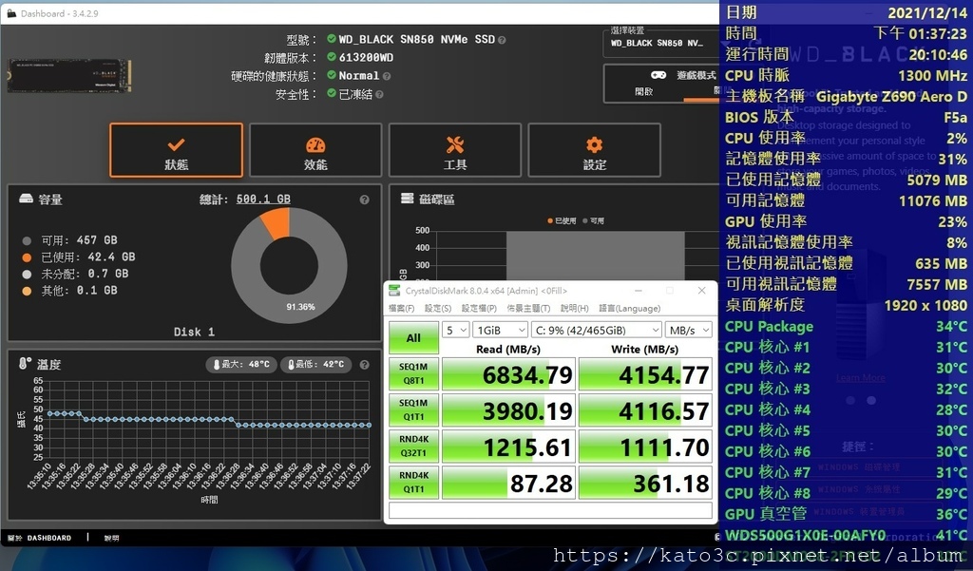973x571 pixels.
Task: Toggle the 已使用 legend in the 磁碟區 chart
Action: [562, 221]
